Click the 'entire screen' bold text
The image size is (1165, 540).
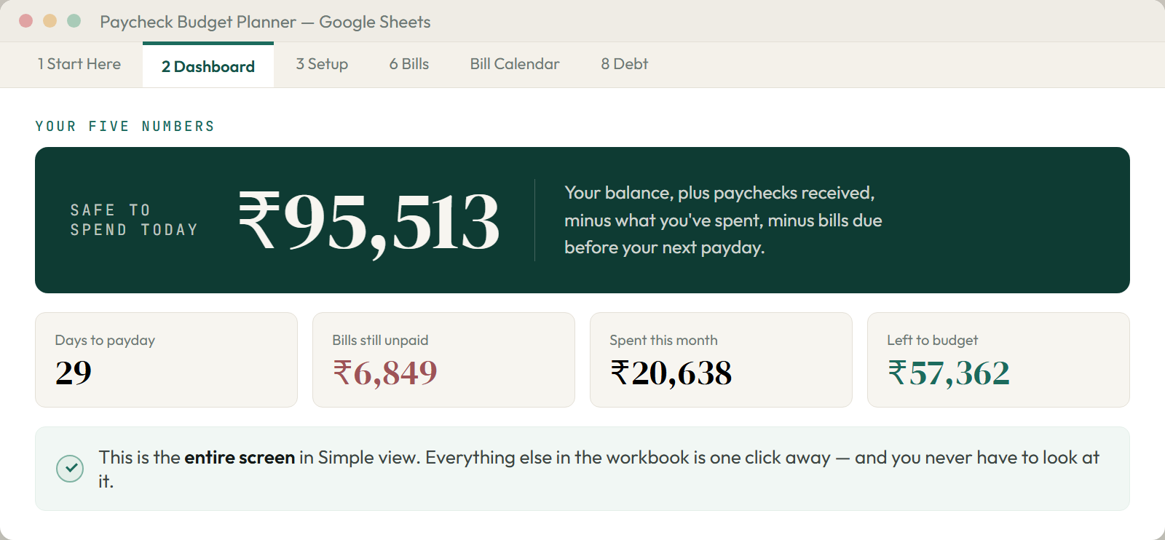pos(240,457)
